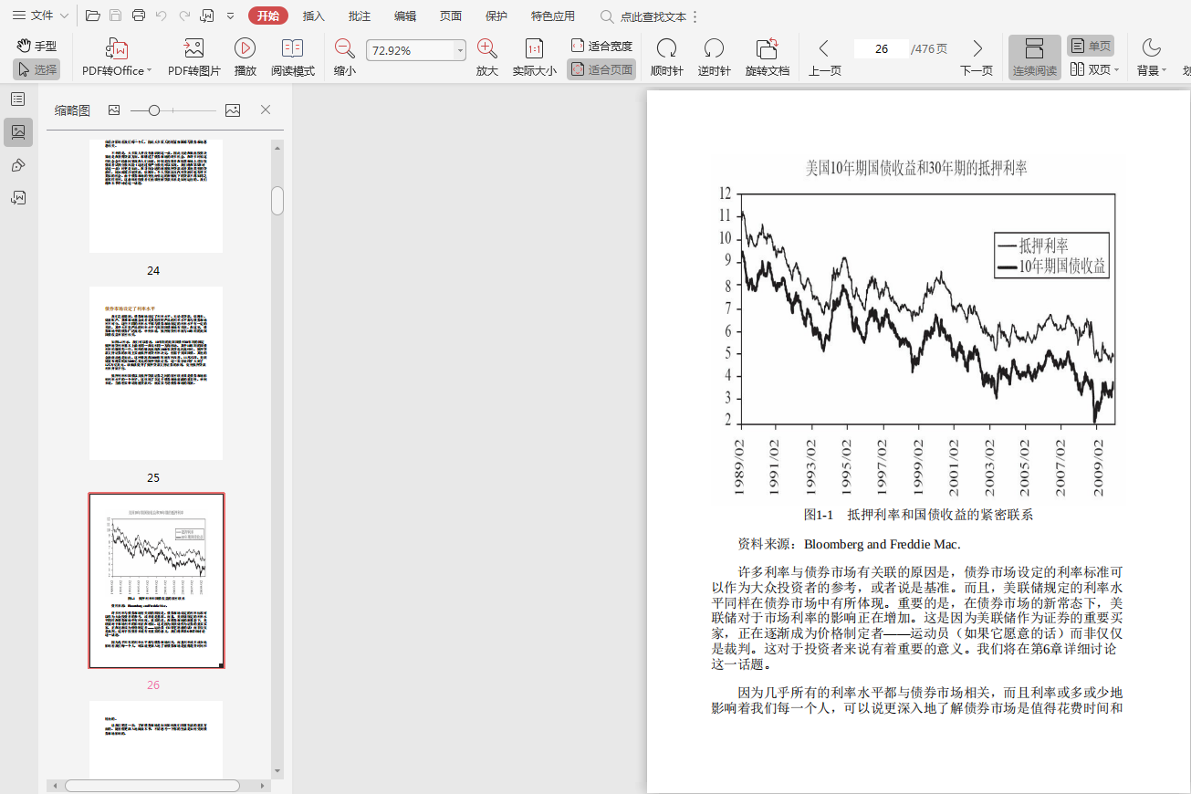This screenshot has height=794, width=1191.
Task: Go to 下一页 next page
Action: point(977,49)
